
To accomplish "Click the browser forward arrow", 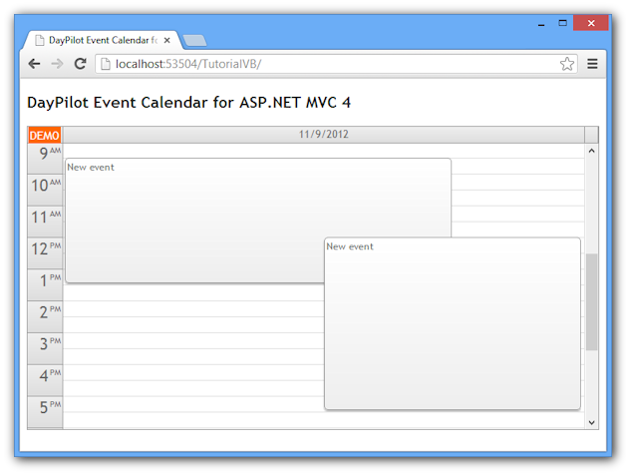I will coord(57,64).
